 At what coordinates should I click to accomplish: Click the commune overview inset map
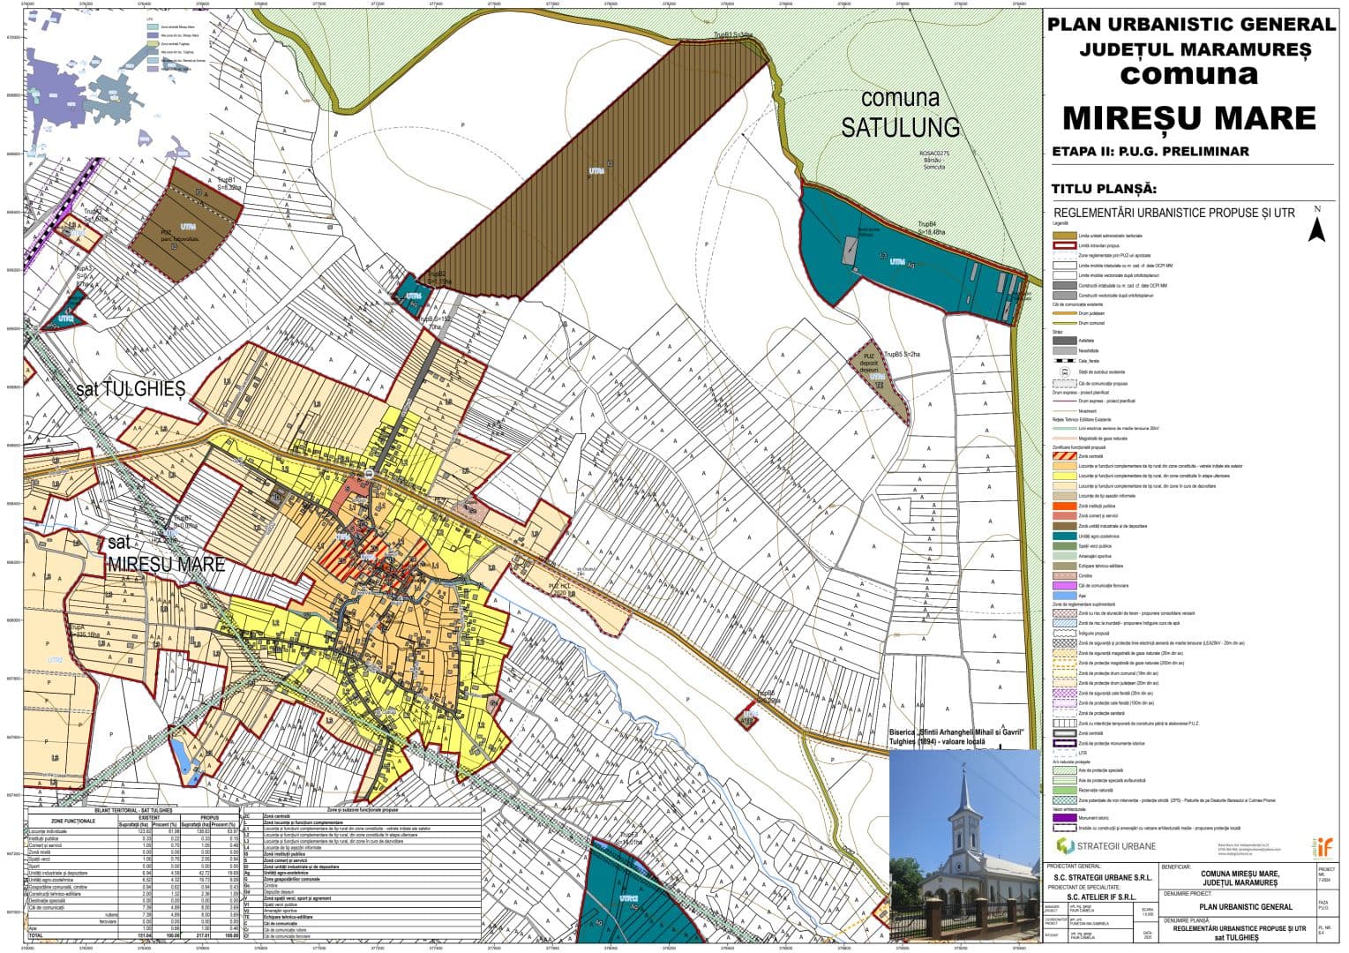[x=117, y=85]
